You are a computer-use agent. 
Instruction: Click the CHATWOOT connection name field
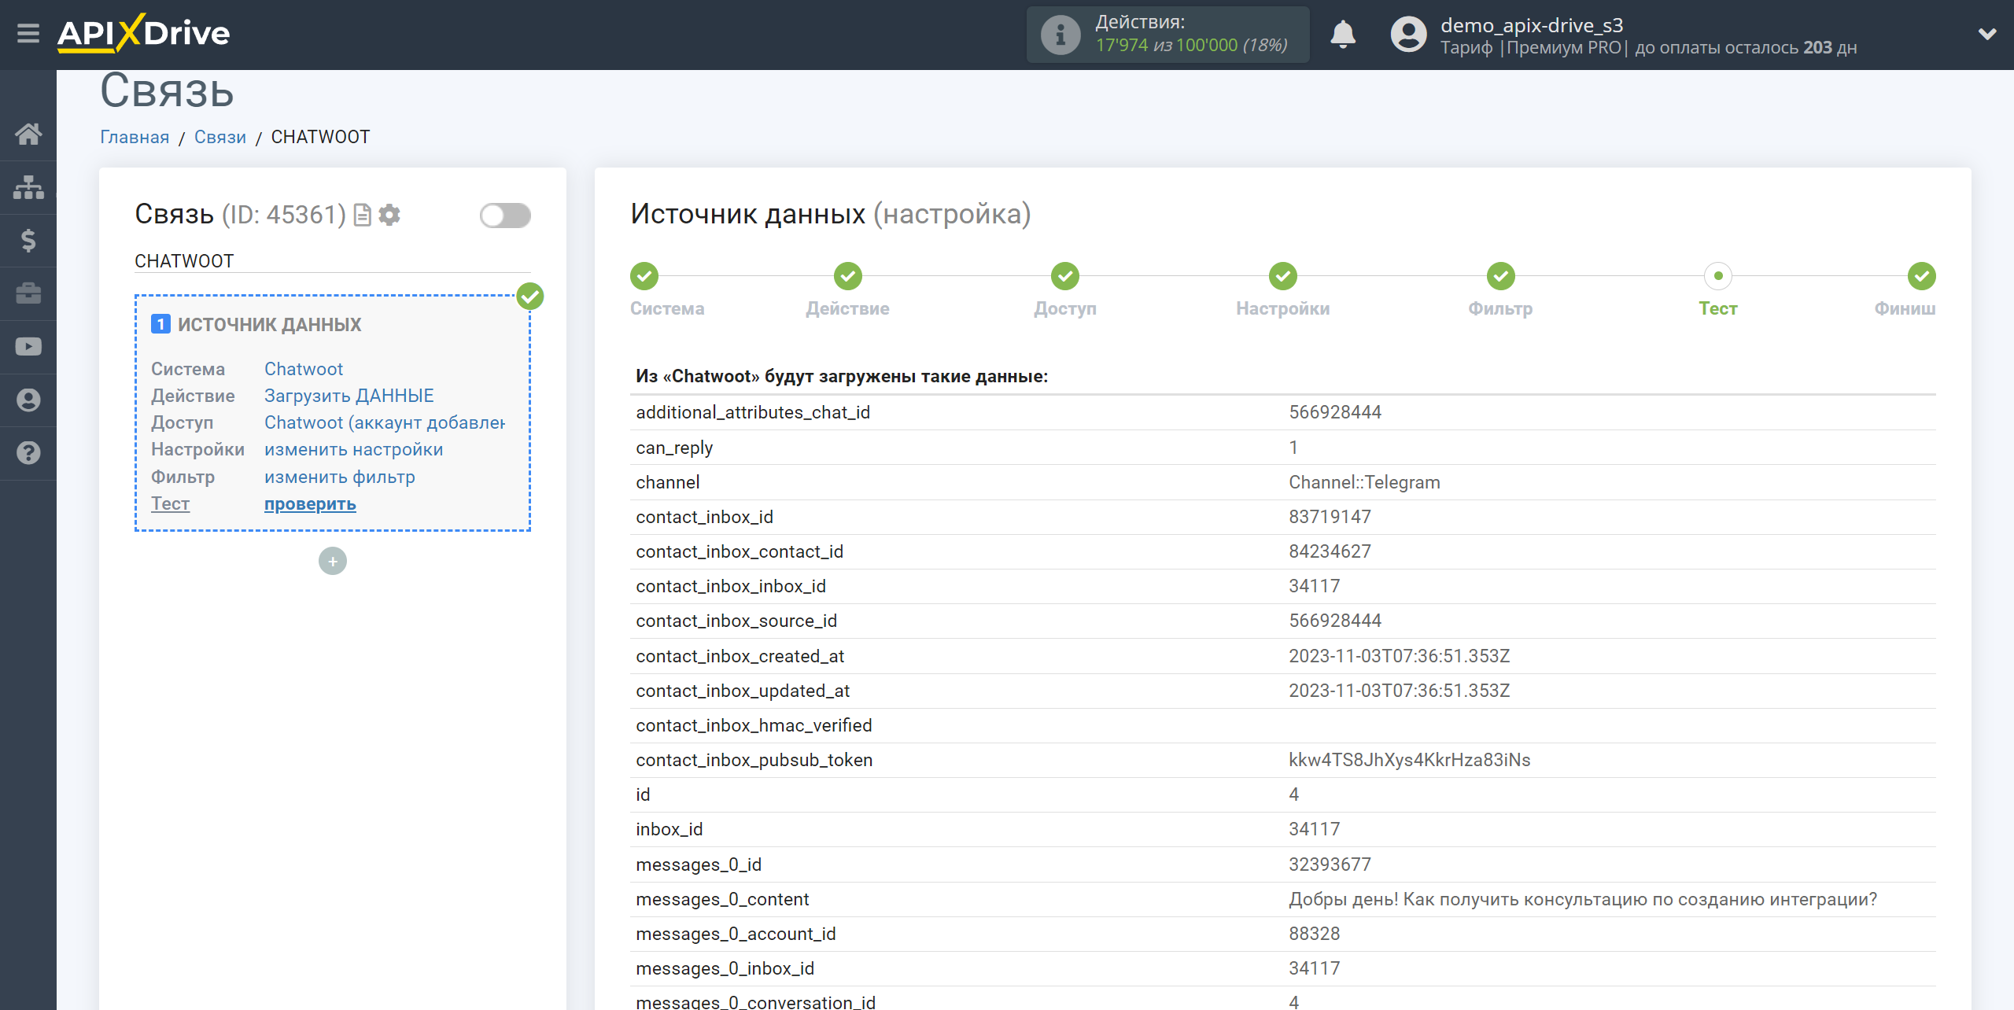(x=333, y=261)
